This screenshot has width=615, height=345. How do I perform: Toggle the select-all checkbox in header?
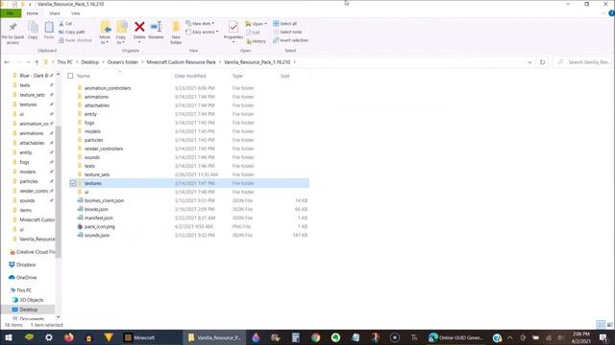point(70,76)
